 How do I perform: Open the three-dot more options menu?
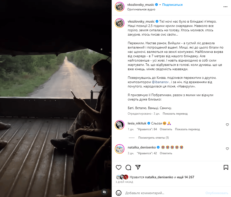225,7
